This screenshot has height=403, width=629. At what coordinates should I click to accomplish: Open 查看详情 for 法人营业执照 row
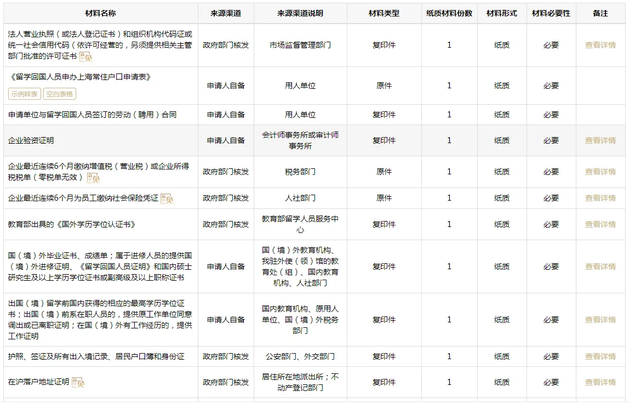601,45
